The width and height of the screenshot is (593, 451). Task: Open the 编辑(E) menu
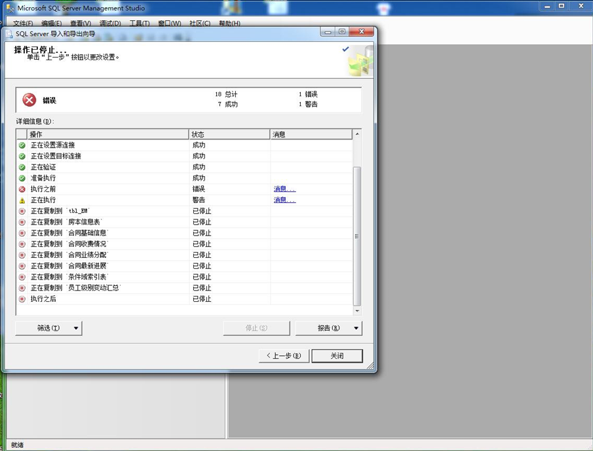pyautogui.click(x=51, y=24)
